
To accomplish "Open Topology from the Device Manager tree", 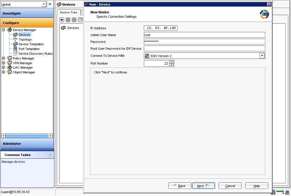I will (25, 39).
